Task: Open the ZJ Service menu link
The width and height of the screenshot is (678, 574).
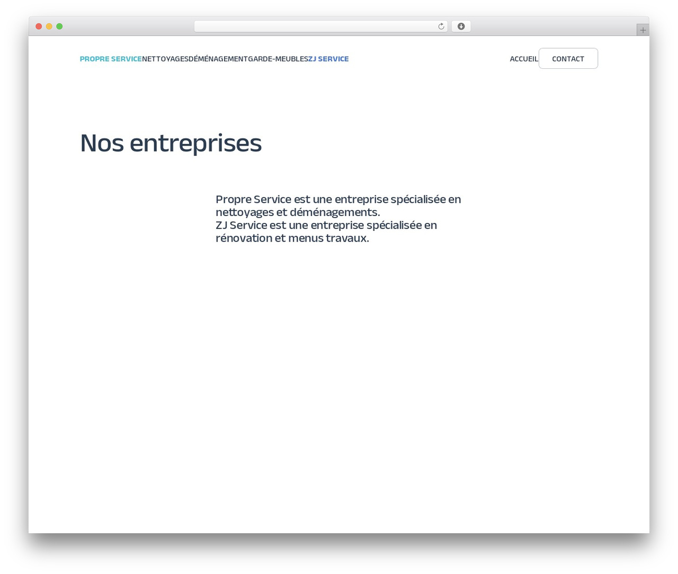Action: point(328,59)
